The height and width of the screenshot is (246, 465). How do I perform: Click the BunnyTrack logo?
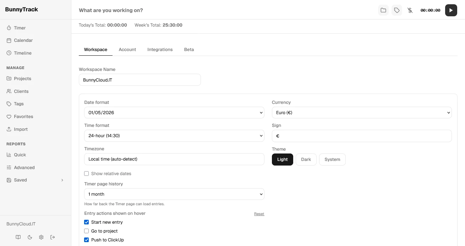tap(22, 10)
